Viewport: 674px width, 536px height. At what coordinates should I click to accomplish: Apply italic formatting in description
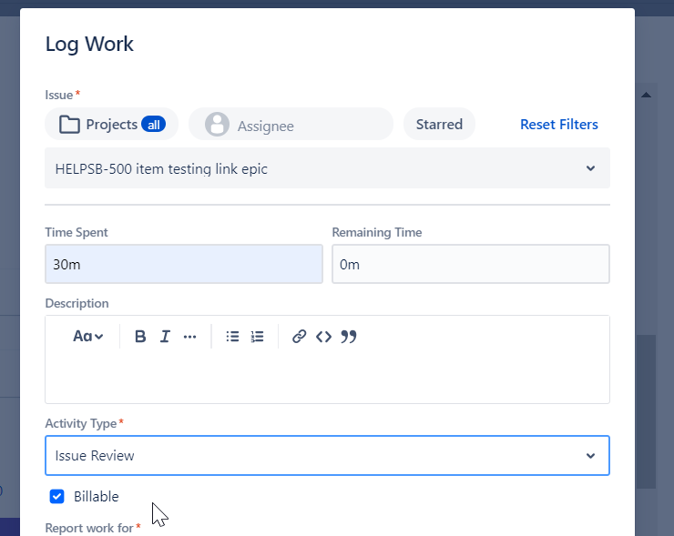tap(165, 337)
